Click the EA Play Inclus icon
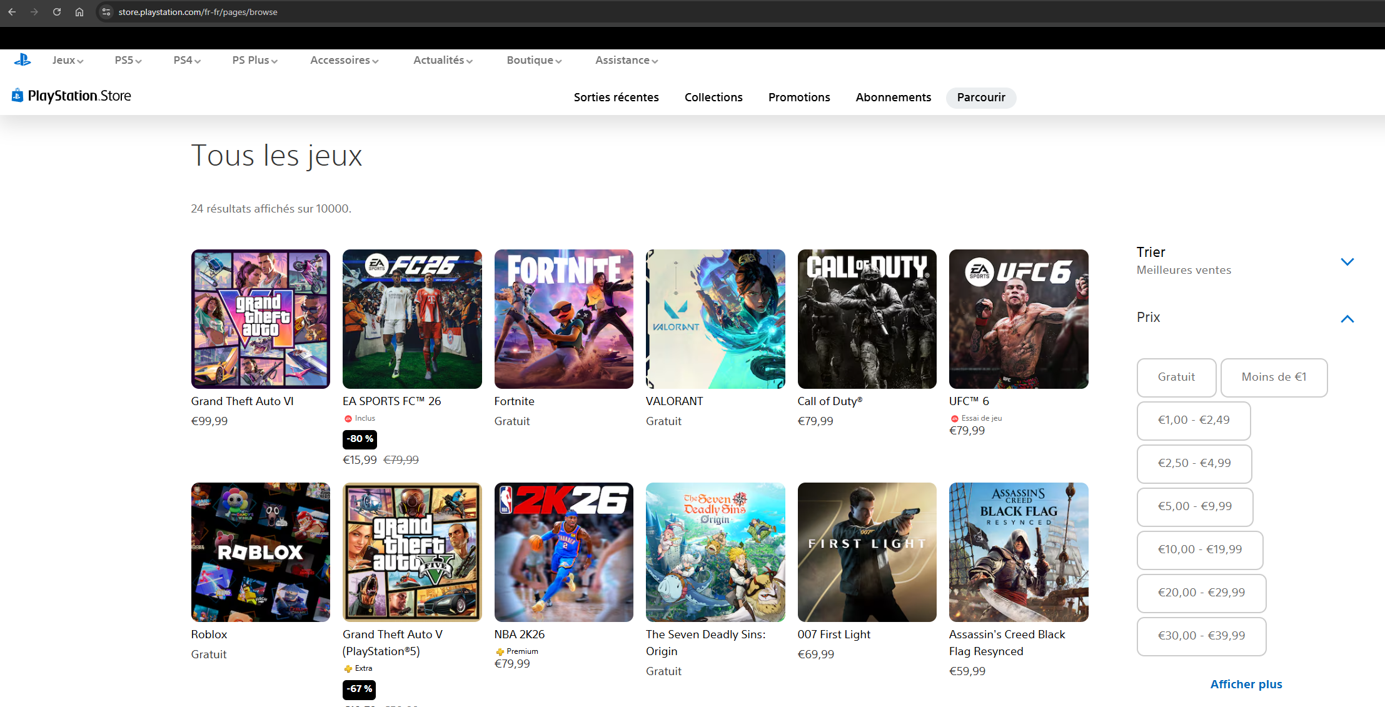Image resolution: width=1385 pixels, height=707 pixels. click(x=348, y=419)
